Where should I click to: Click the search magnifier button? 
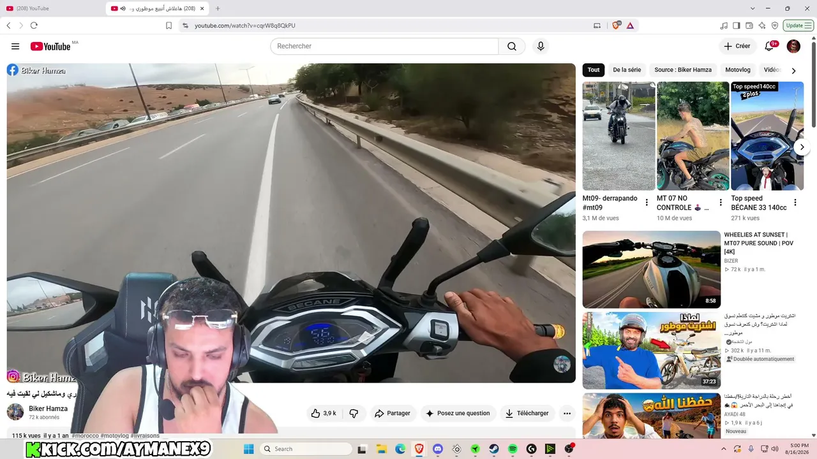(x=512, y=46)
